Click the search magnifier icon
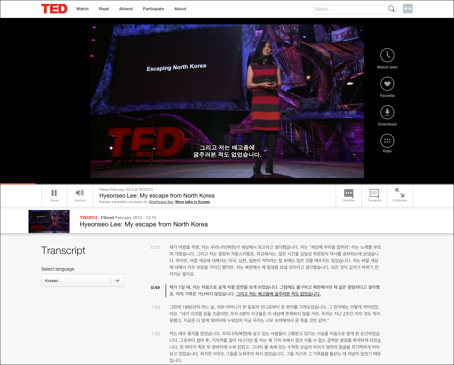 (x=391, y=9)
